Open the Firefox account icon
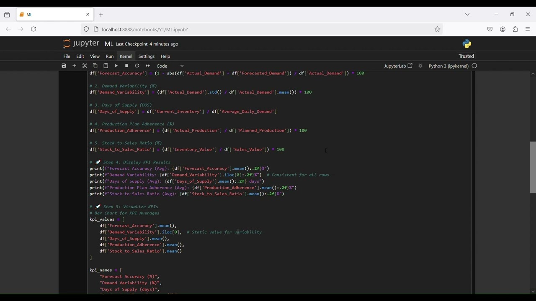This screenshot has height=301, width=536. coord(503,29)
